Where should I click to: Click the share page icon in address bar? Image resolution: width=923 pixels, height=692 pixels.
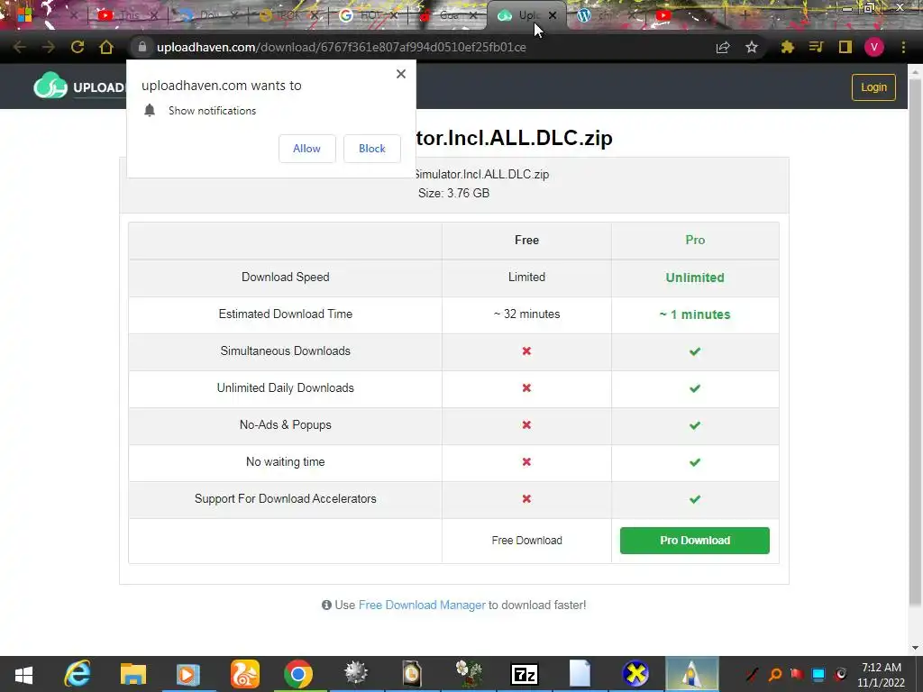point(723,47)
